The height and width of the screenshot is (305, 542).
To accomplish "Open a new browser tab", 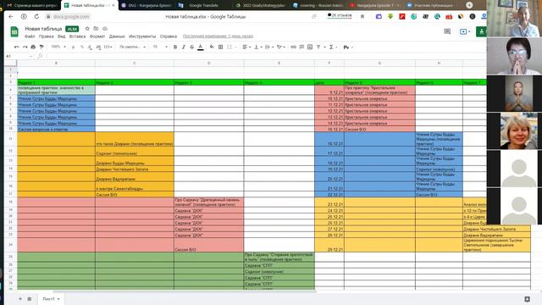I will (x=469, y=5).
